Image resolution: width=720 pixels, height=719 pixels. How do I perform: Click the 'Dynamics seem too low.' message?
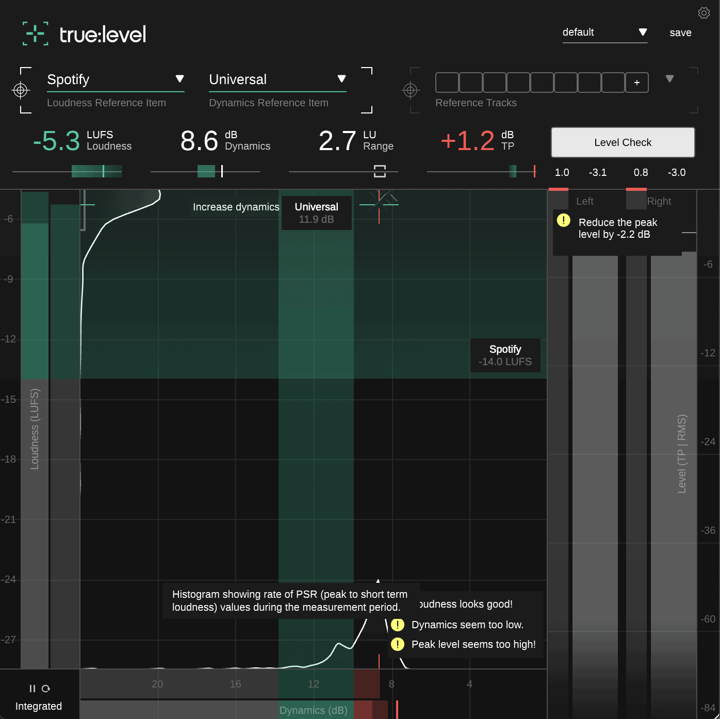468,625
